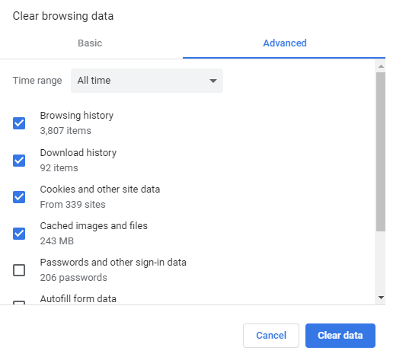Check the Autofill form data checkbox
Screen dimensions: 393x360
(x=19, y=302)
